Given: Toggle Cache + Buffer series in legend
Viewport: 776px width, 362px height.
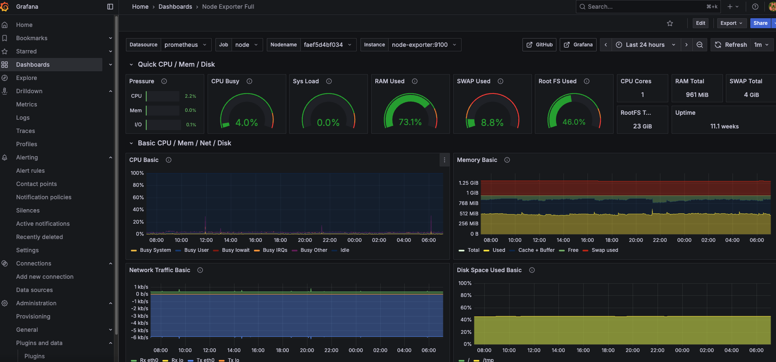Looking at the screenshot, I should (536, 250).
